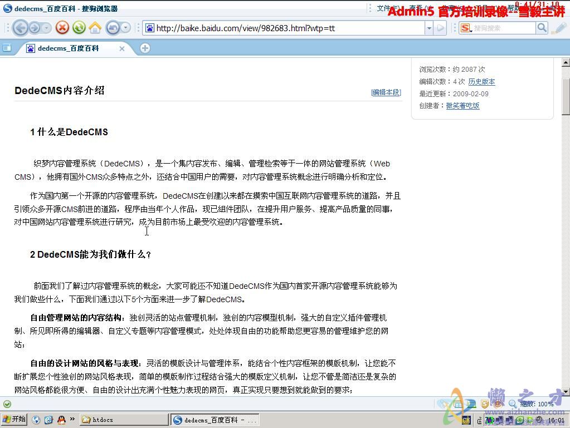Click the magnifier search button
Viewport: 570px width, 428px height.
click(542, 28)
